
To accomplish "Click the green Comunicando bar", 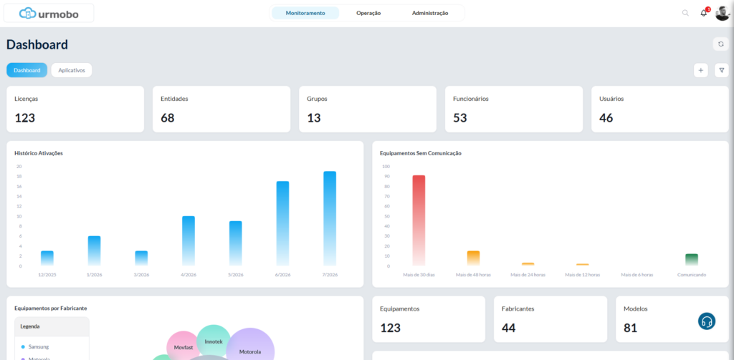I will pyautogui.click(x=692, y=260).
